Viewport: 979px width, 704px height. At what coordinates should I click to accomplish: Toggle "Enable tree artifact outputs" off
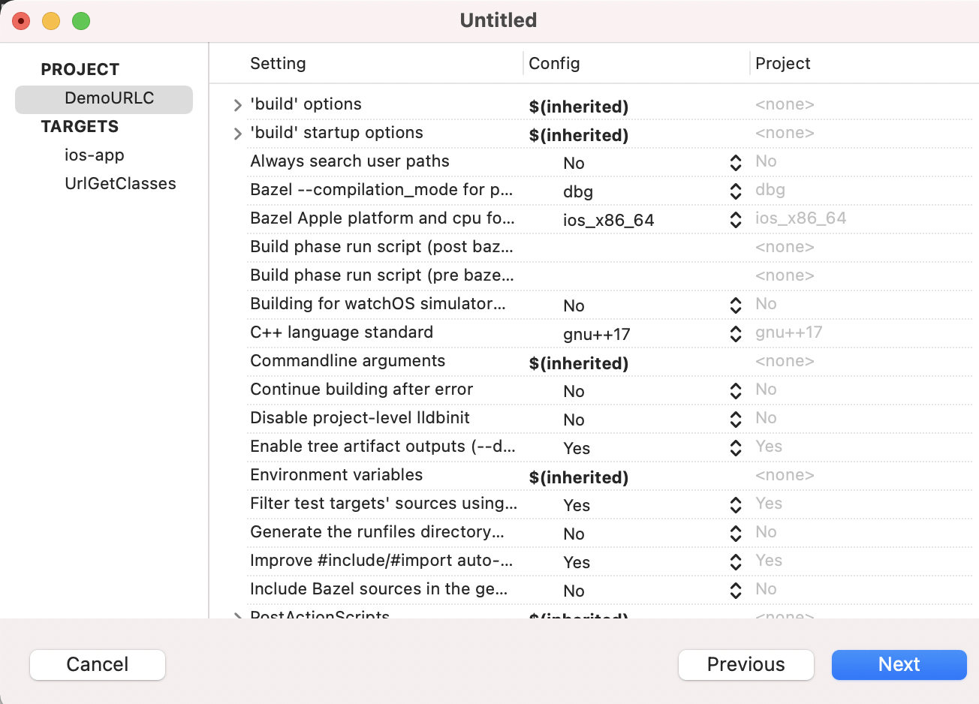(x=734, y=447)
